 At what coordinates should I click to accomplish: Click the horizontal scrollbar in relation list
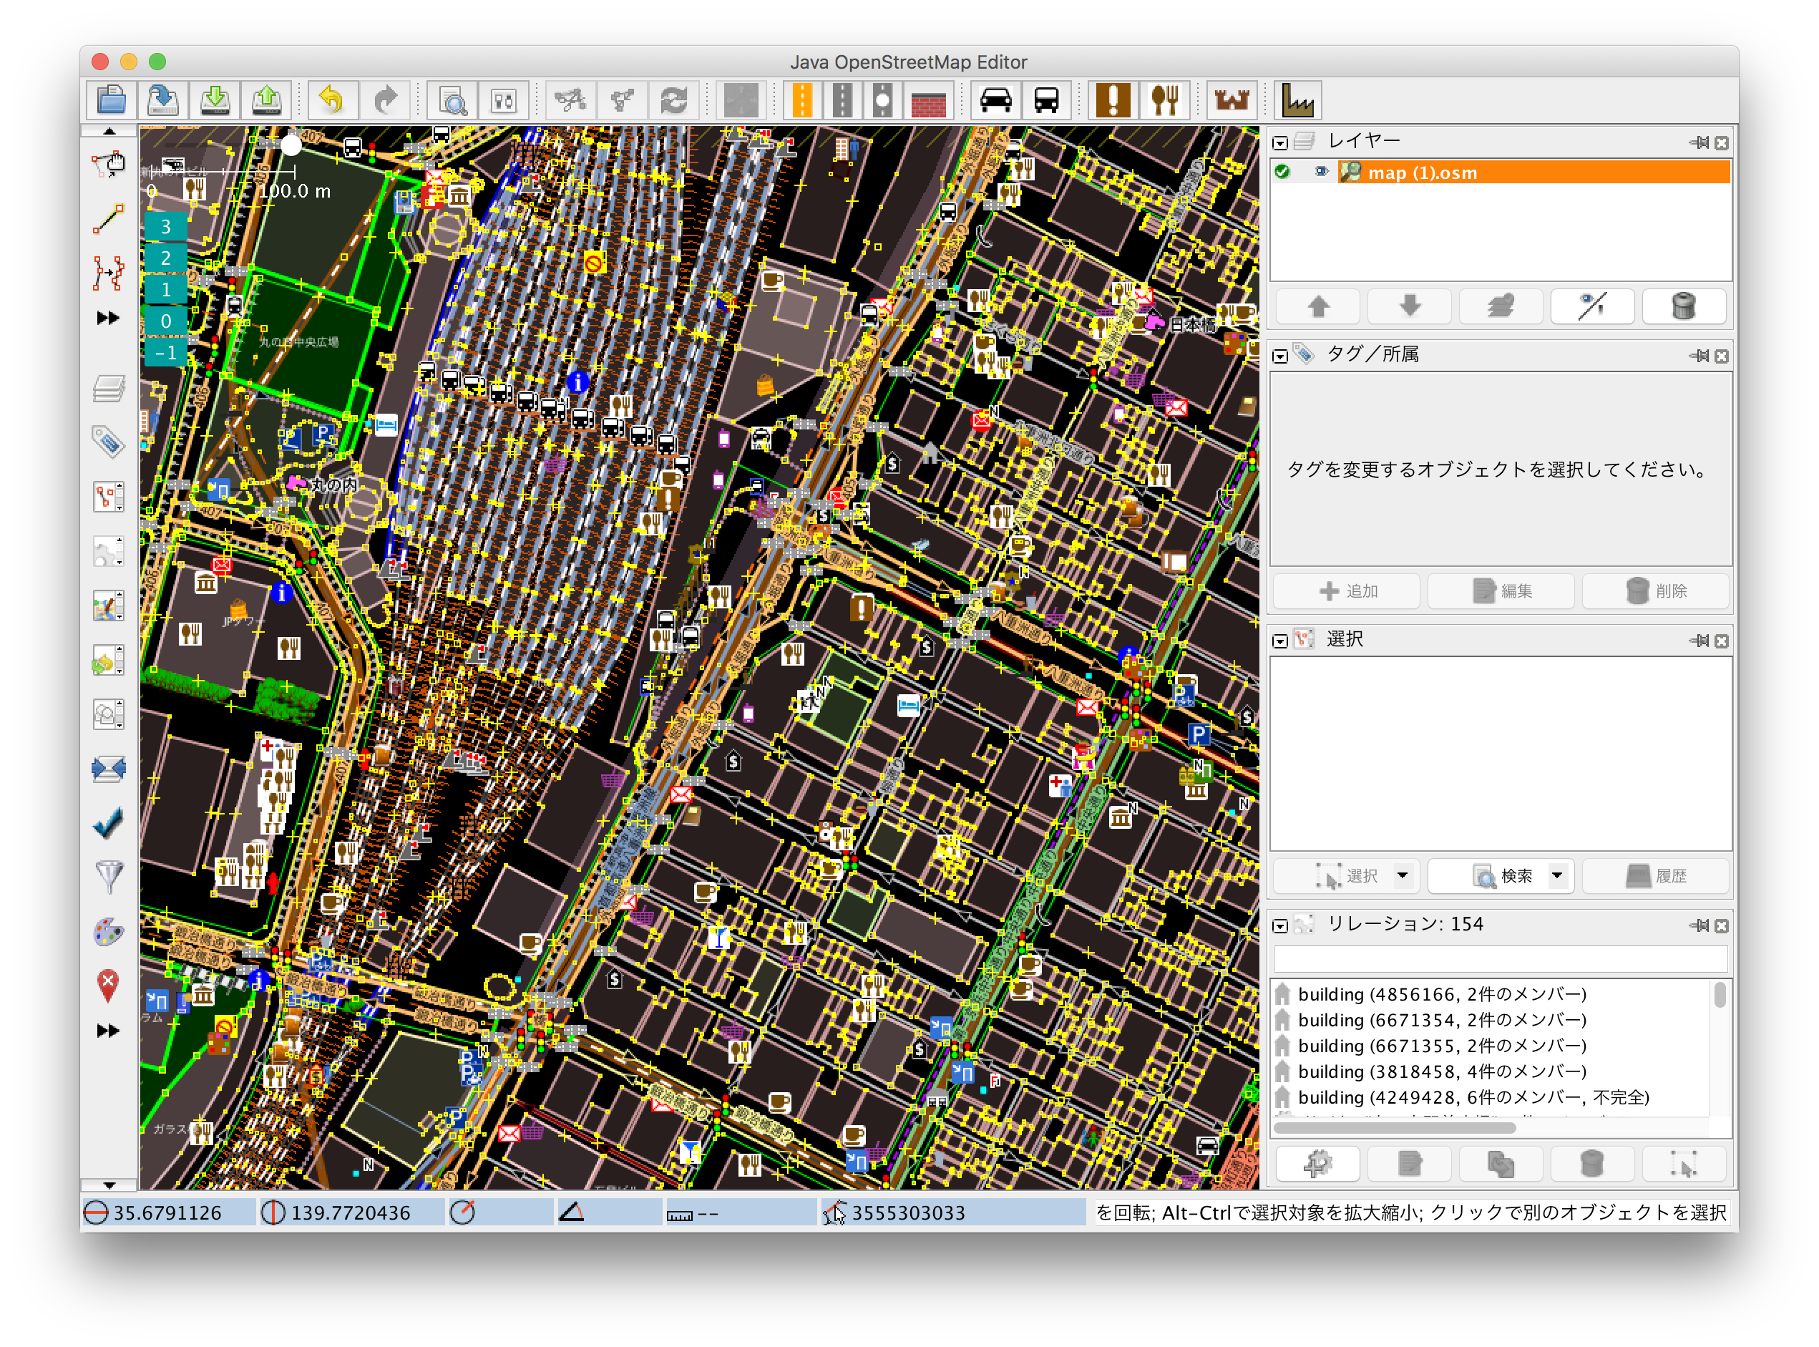(1395, 1129)
